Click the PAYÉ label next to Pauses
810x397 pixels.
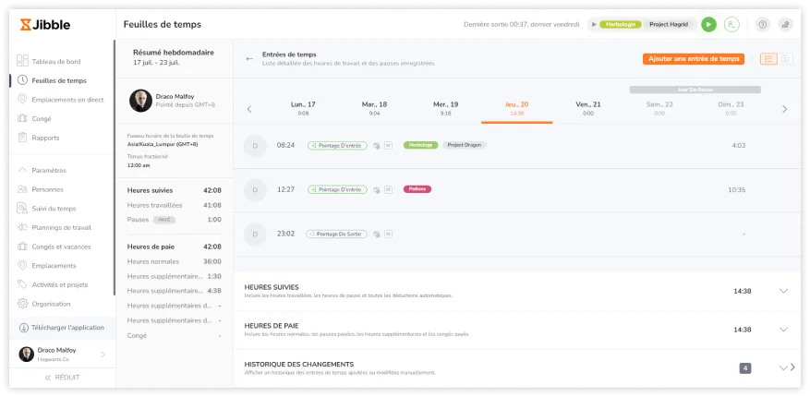pos(164,220)
